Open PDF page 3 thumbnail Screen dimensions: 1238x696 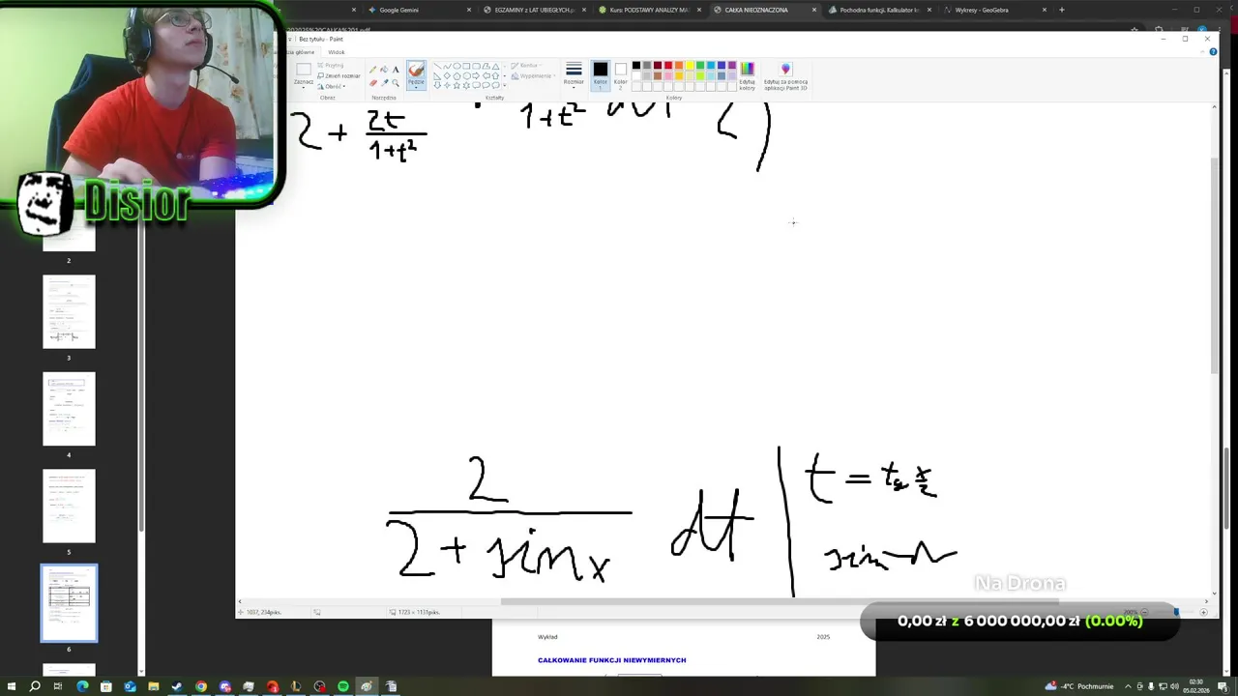pyautogui.click(x=69, y=311)
